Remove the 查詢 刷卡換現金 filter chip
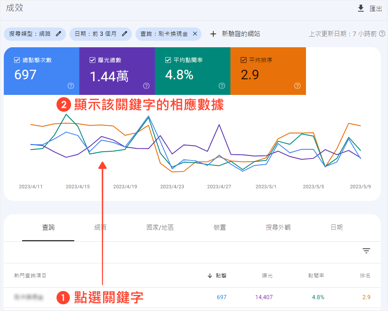 pos(195,34)
